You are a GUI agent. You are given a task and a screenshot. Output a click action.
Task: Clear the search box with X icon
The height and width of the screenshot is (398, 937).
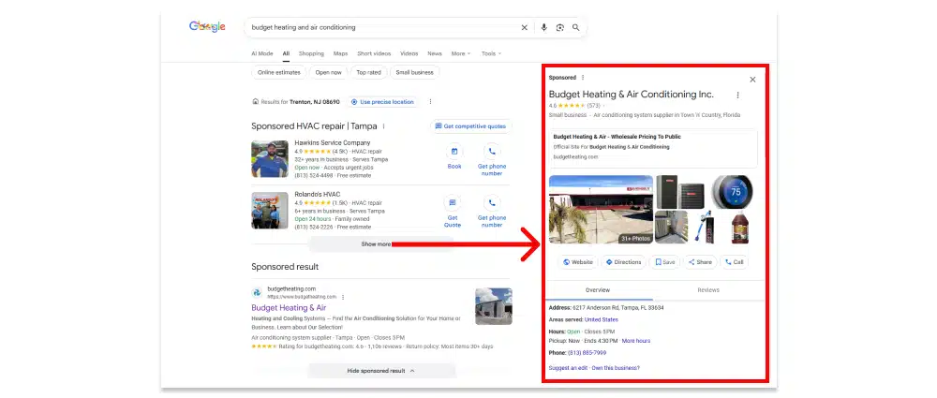pos(525,27)
